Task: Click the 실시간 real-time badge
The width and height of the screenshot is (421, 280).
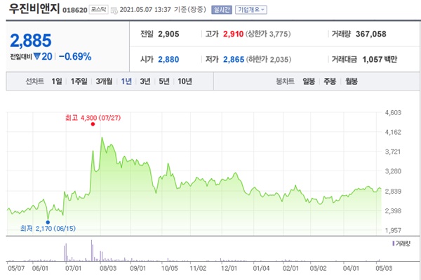Action: [x=222, y=10]
